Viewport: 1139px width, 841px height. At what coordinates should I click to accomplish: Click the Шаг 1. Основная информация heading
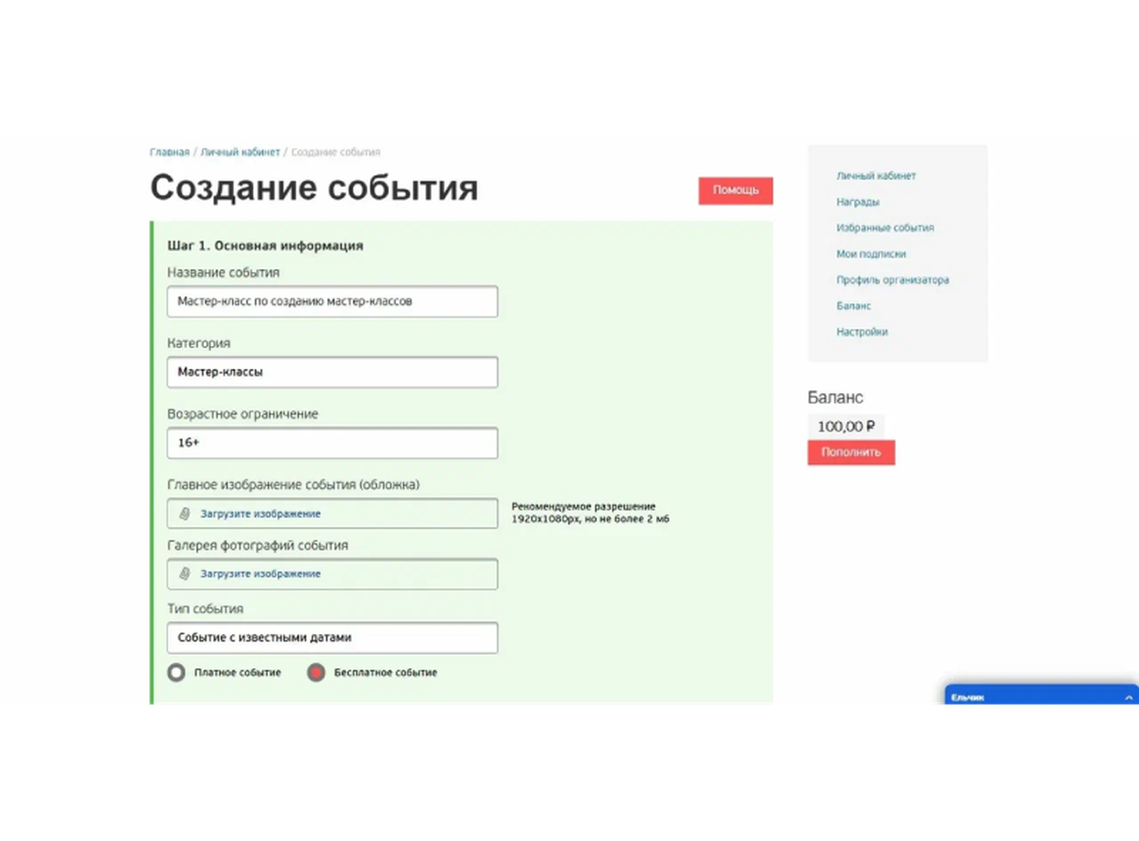click(265, 246)
